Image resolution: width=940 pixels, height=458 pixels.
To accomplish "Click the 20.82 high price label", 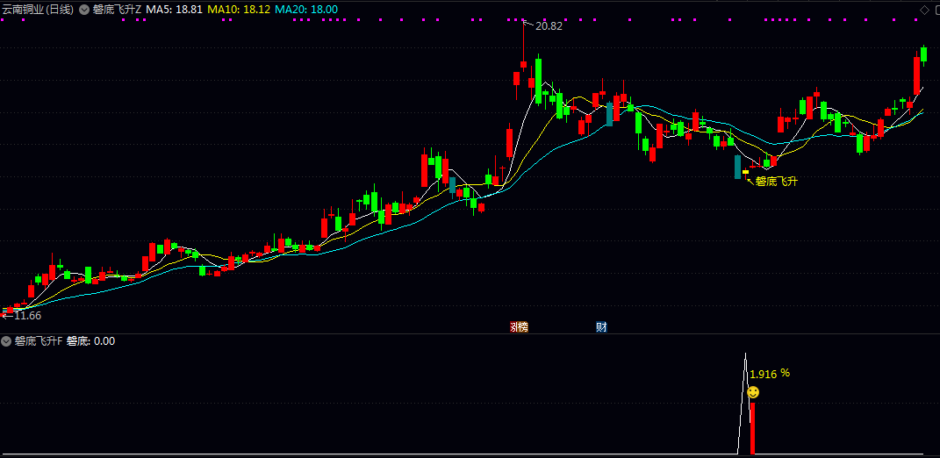I will pos(549,25).
